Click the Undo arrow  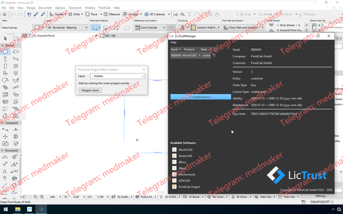click(13, 14)
